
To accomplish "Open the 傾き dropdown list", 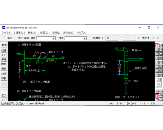I will [53, 38].
